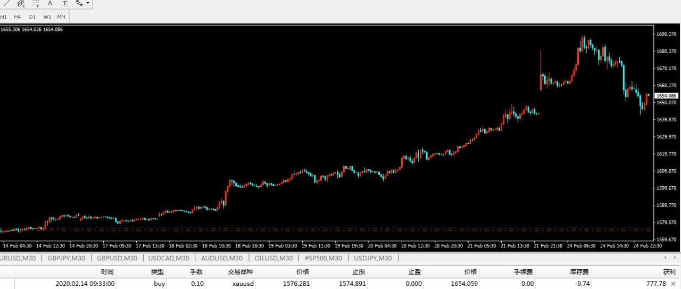Switch chart to MN timeframe

(61, 16)
